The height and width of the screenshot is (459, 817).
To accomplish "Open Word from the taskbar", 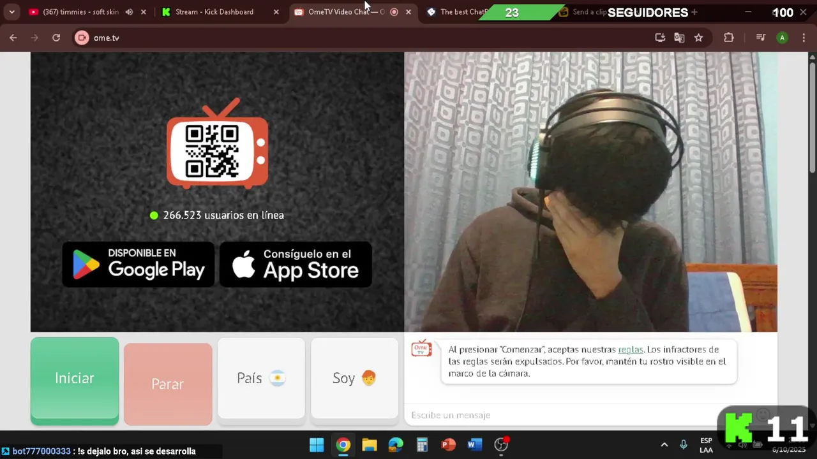I will pos(474,444).
